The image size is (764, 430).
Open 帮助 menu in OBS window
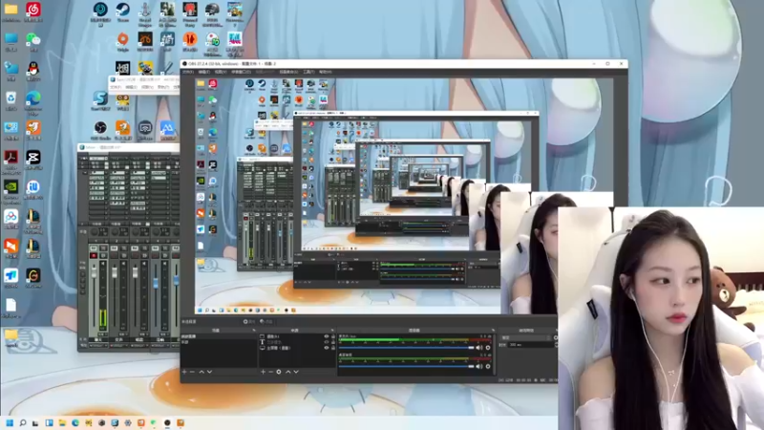tap(325, 72)
